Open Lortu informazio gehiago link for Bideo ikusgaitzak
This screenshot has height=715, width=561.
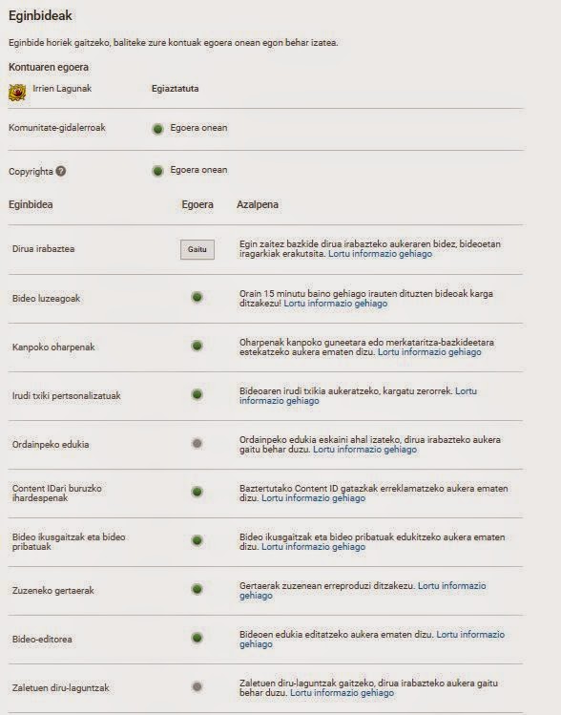(313, 547)
